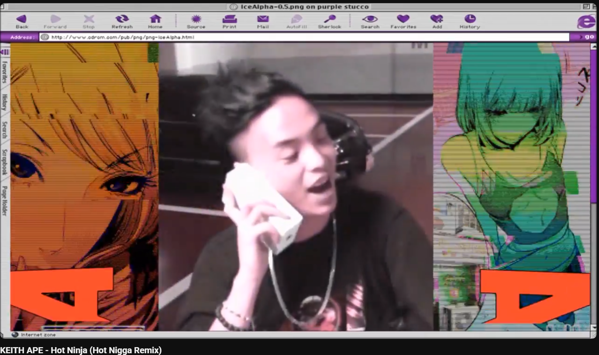599x355 pixels.
Task: Click the Forward arrow toolbar icon
Action: pyautogui.click(x=55, y=19)
